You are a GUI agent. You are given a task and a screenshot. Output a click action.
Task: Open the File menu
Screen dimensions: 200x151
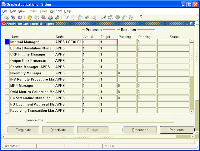tap(5, 11)
